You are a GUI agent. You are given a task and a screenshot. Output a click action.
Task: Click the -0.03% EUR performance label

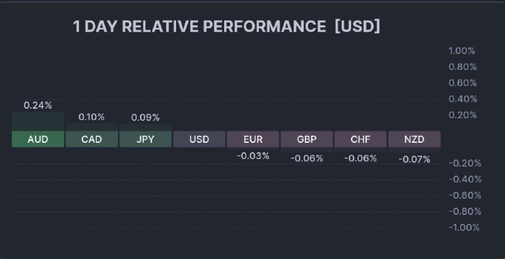[x=252, y=155]
